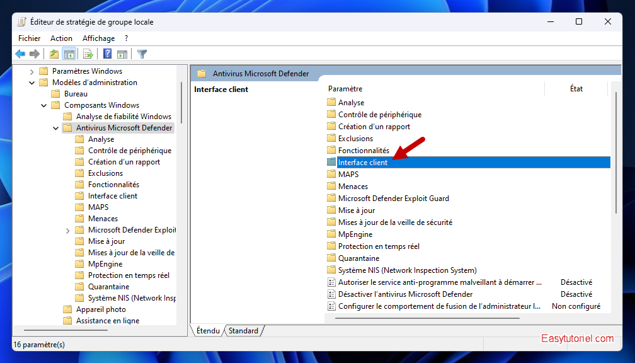Click Contrôle de périphérique folder icon in list
The width and height of the screenshot is (635, 363).
[331, 114]
